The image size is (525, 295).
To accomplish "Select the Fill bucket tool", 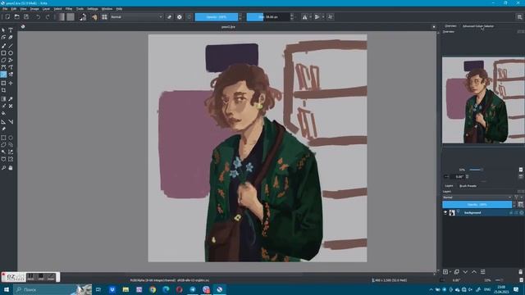I will pyautogui.click(x=3, y=113).
